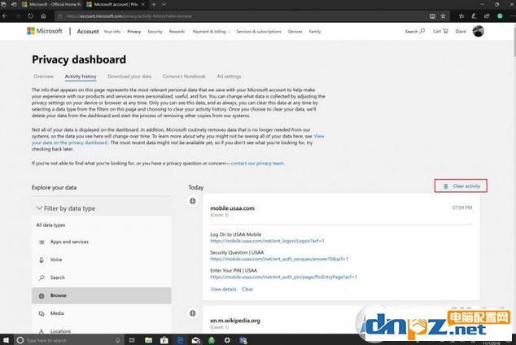Screen dimensions: 516x345
Task: Open Task View on the taskbar
Action: (x=132, y=340)
